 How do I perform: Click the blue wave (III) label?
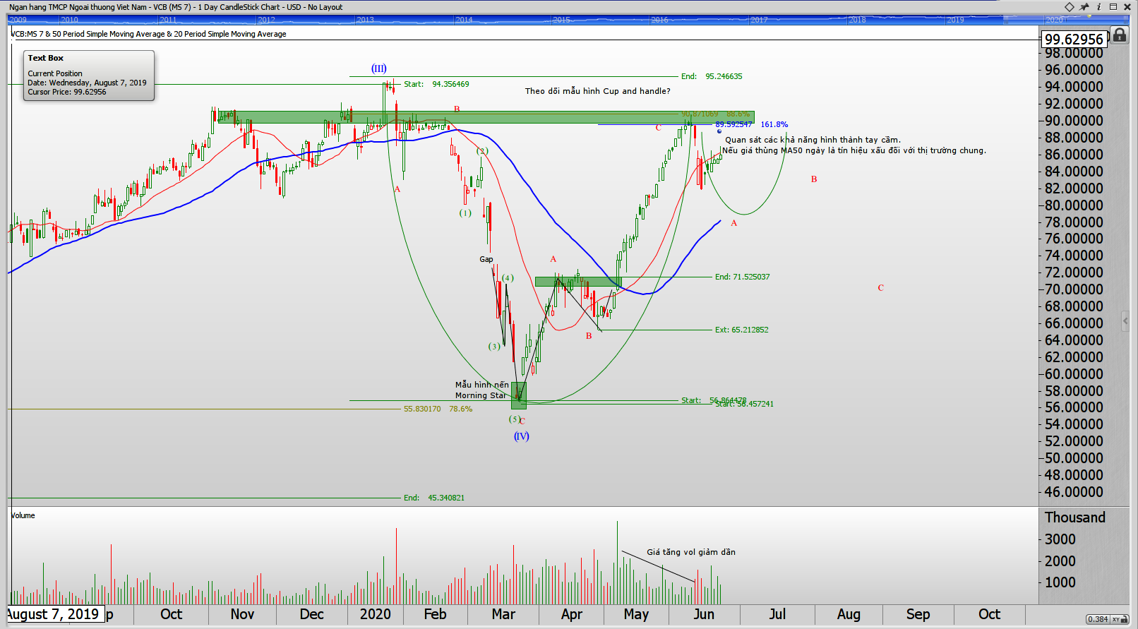pos(379,68)
